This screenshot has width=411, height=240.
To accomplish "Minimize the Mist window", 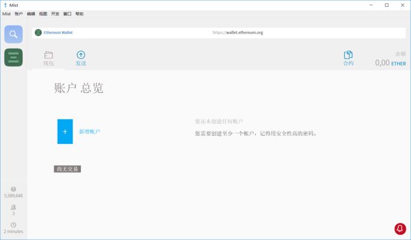I will [x=371, y=5].
